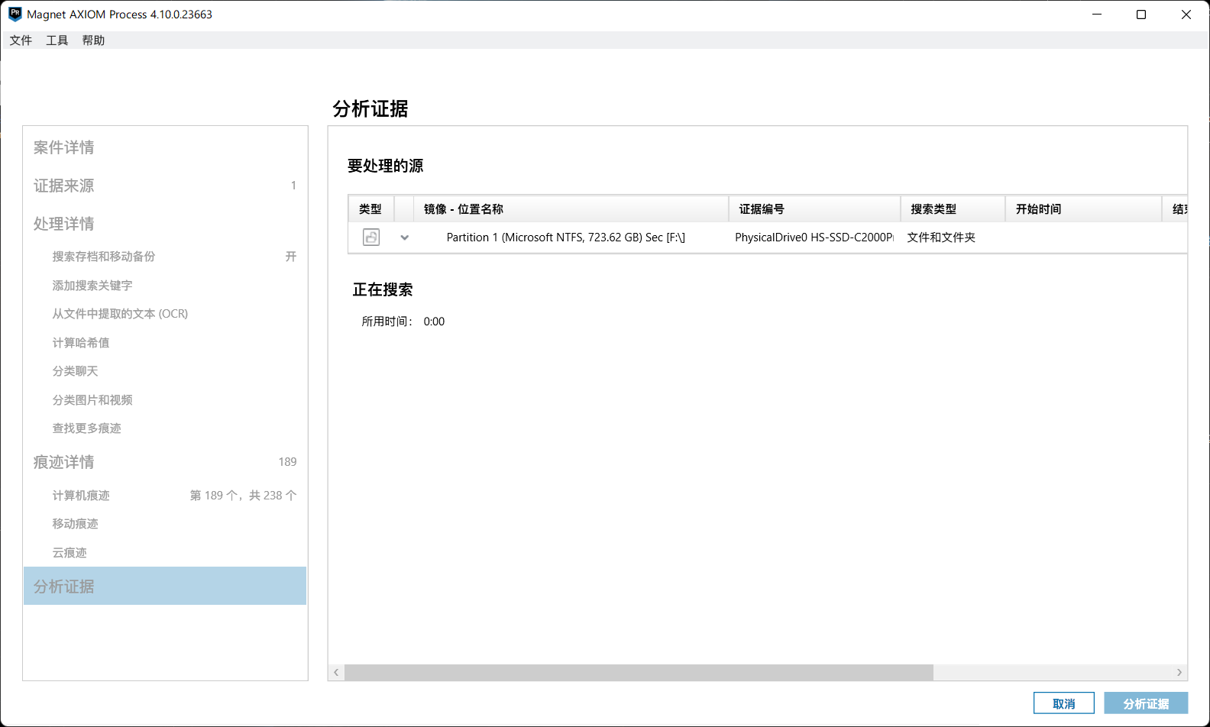Go to 痕迹详情 section
This screenshot has height=727, width=1210.
pos(64,462)
